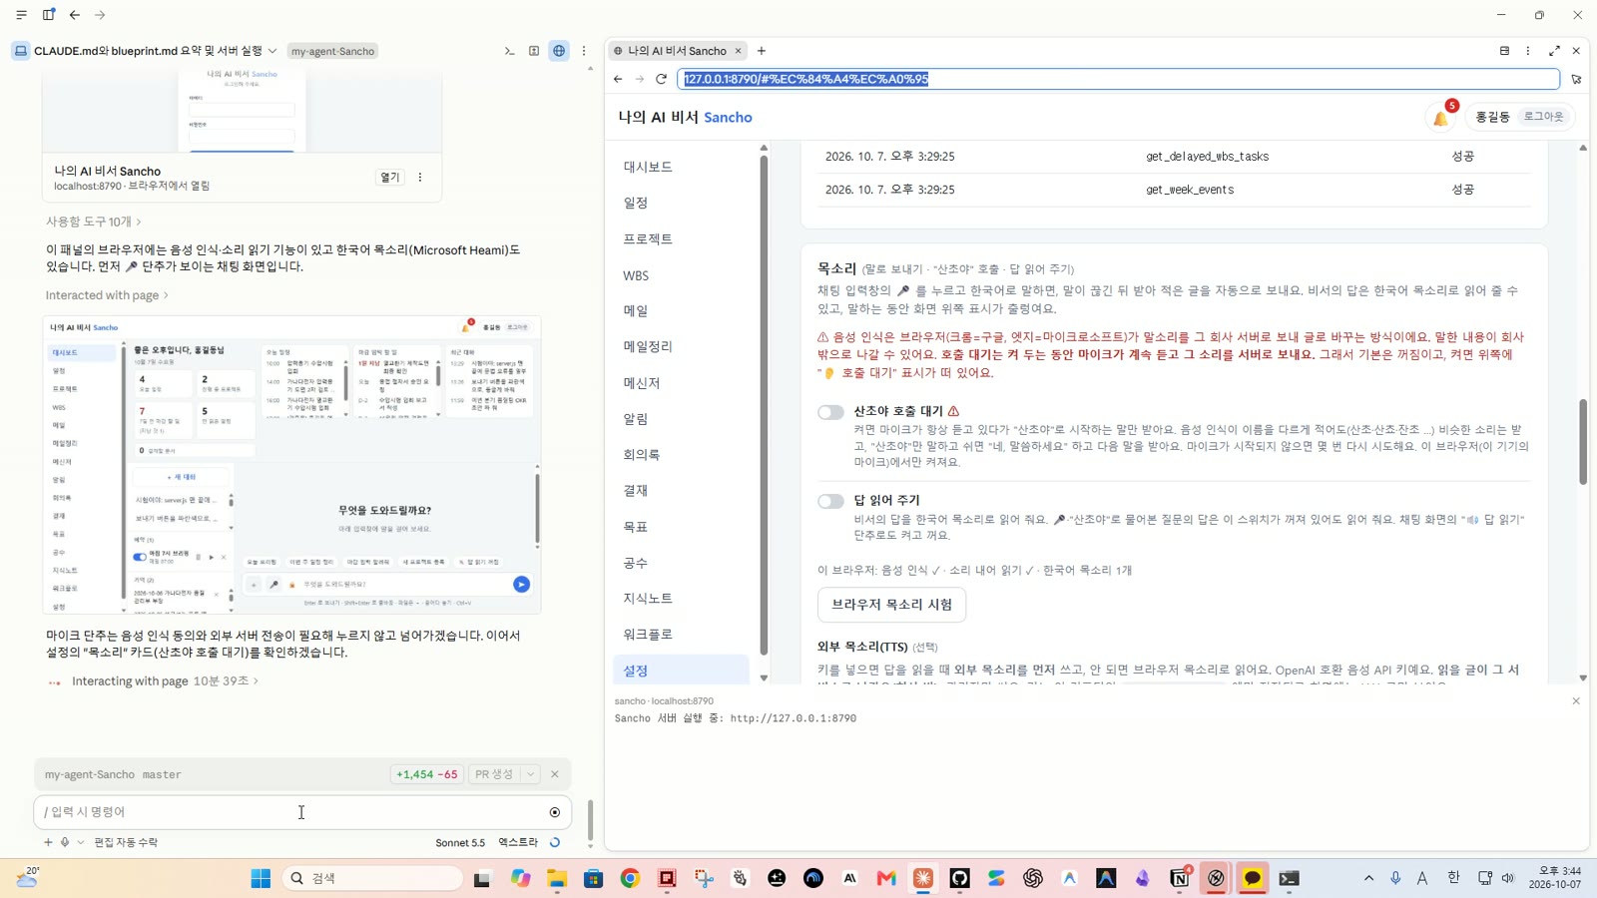
Task: Click the microphone icon below chat input
Action: (65, 842)
